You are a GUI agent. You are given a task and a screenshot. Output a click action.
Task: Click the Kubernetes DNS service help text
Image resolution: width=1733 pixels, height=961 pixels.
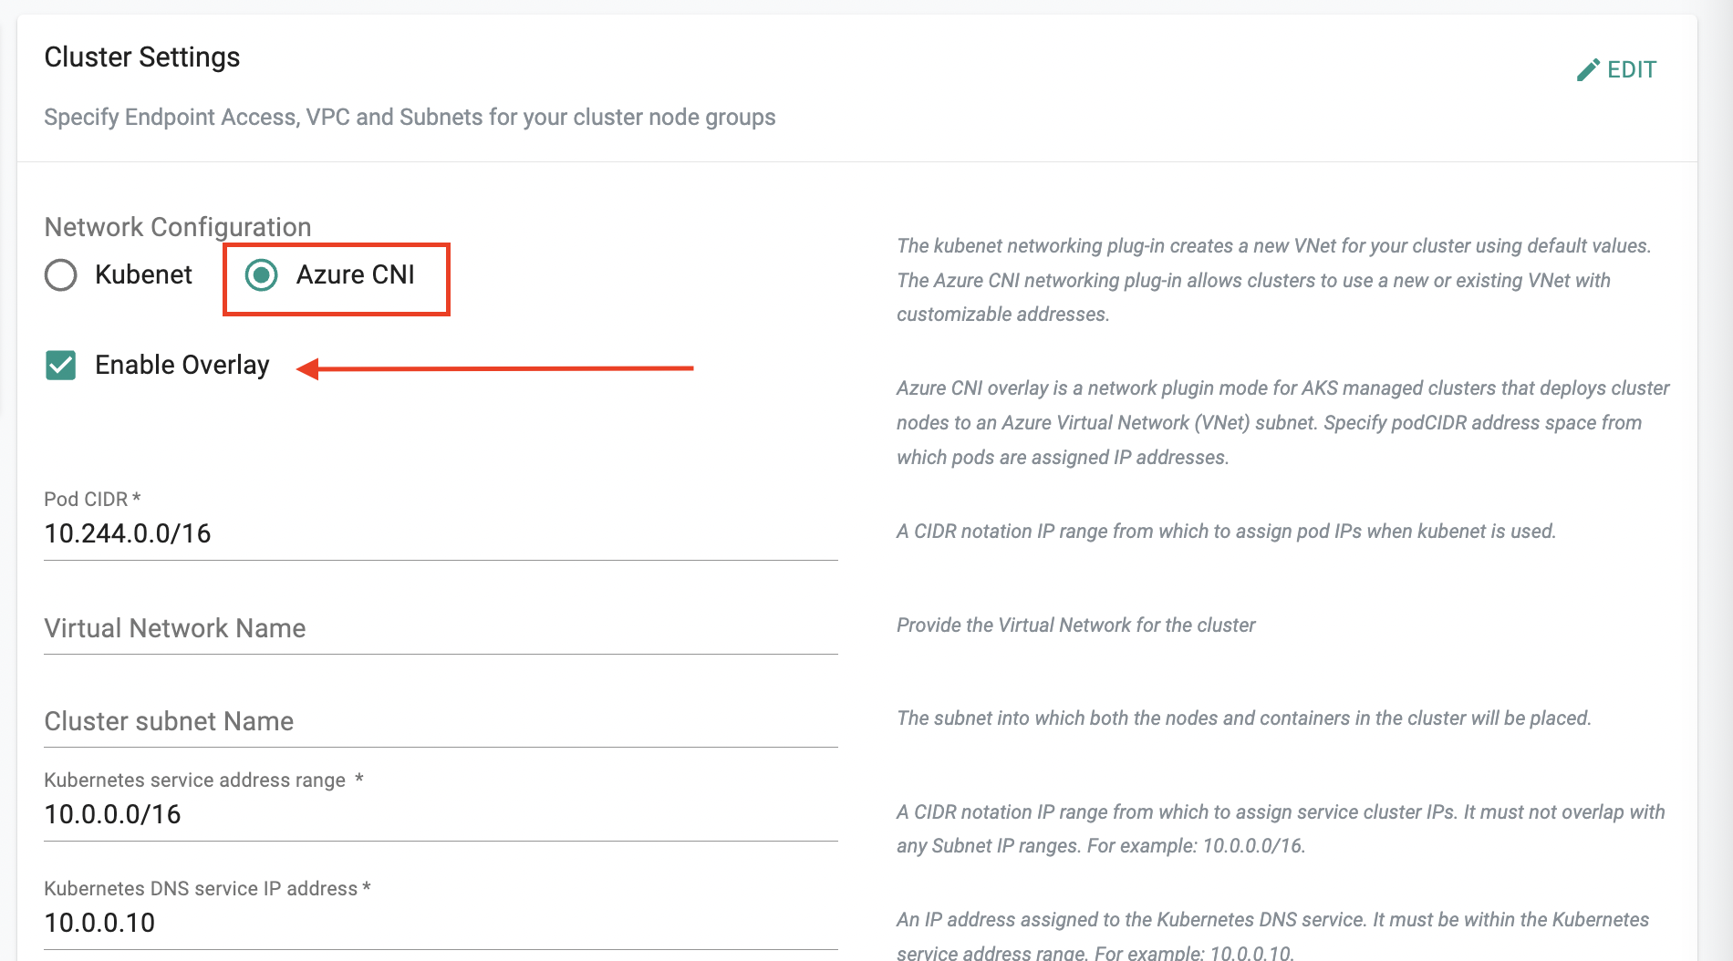(1272, 935)
